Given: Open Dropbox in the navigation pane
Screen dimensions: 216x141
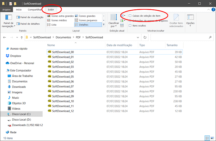Looking at the screenshot, I should click(x=15, y=56).
